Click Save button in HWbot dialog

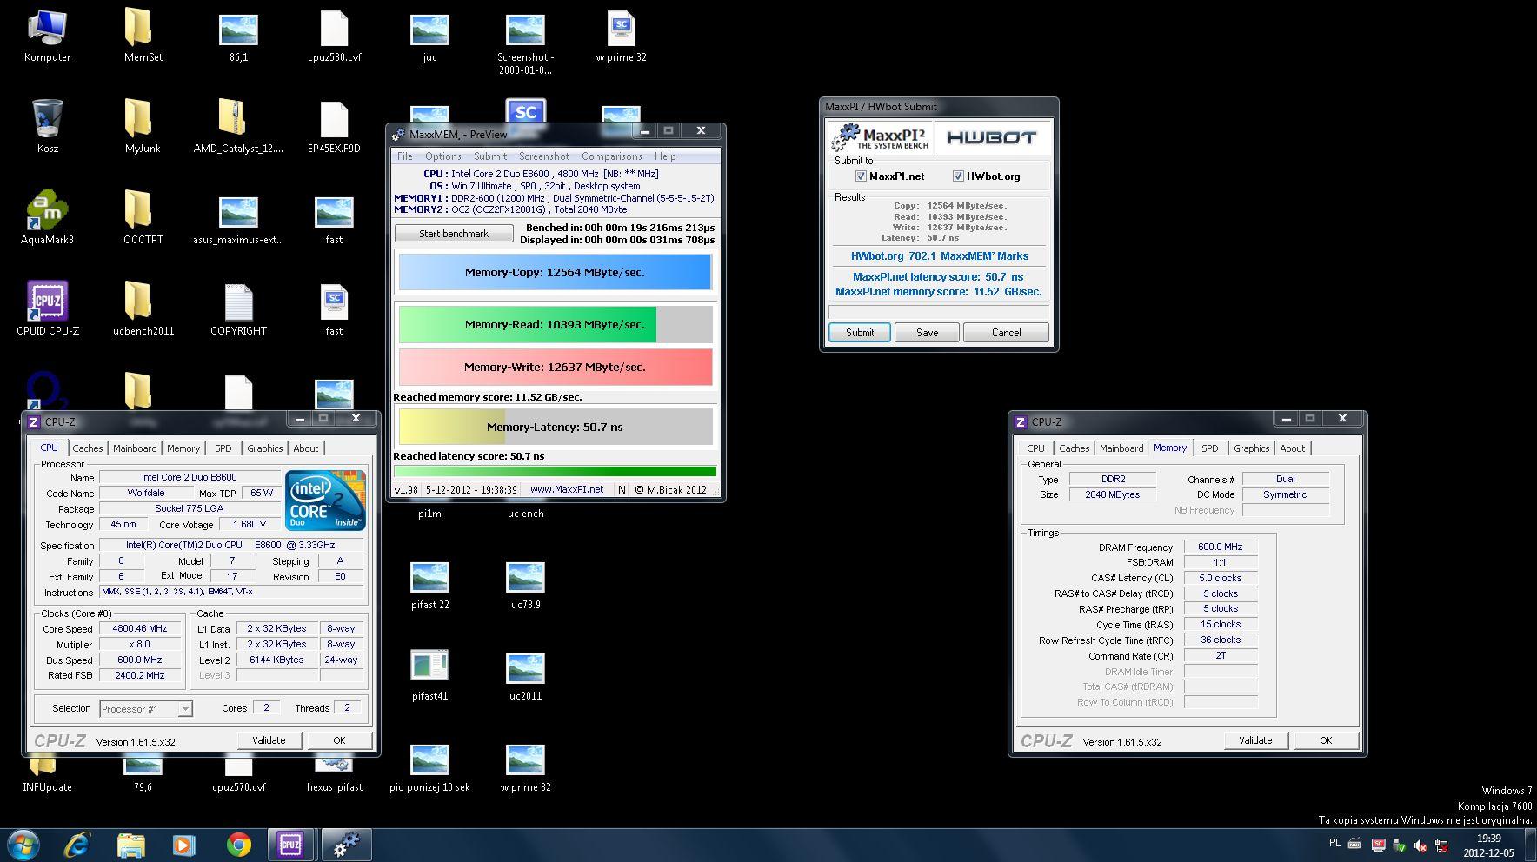coord(928,333)
